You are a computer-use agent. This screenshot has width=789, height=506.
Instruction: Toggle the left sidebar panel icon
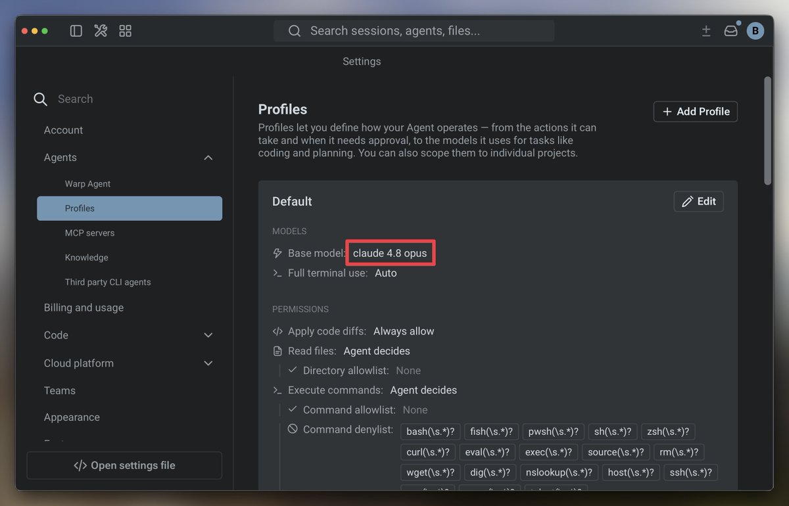coord(76,31)
